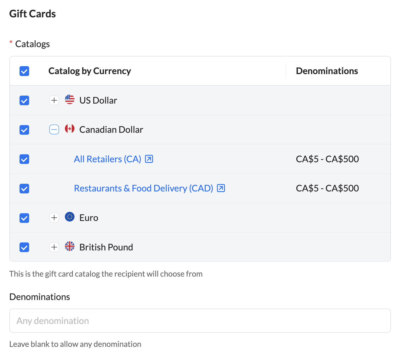The image size is (403, 362).
Task: Click the Any denomination input field
Action: [x=200, y=321]
